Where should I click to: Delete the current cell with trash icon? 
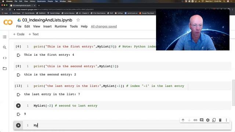[220, 120]
